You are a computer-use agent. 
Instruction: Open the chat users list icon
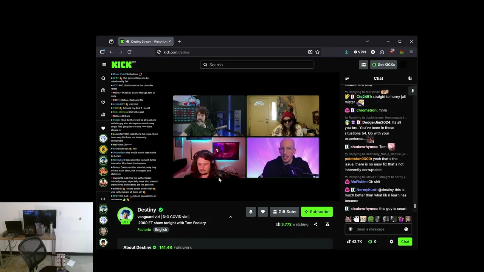point(410,78)
